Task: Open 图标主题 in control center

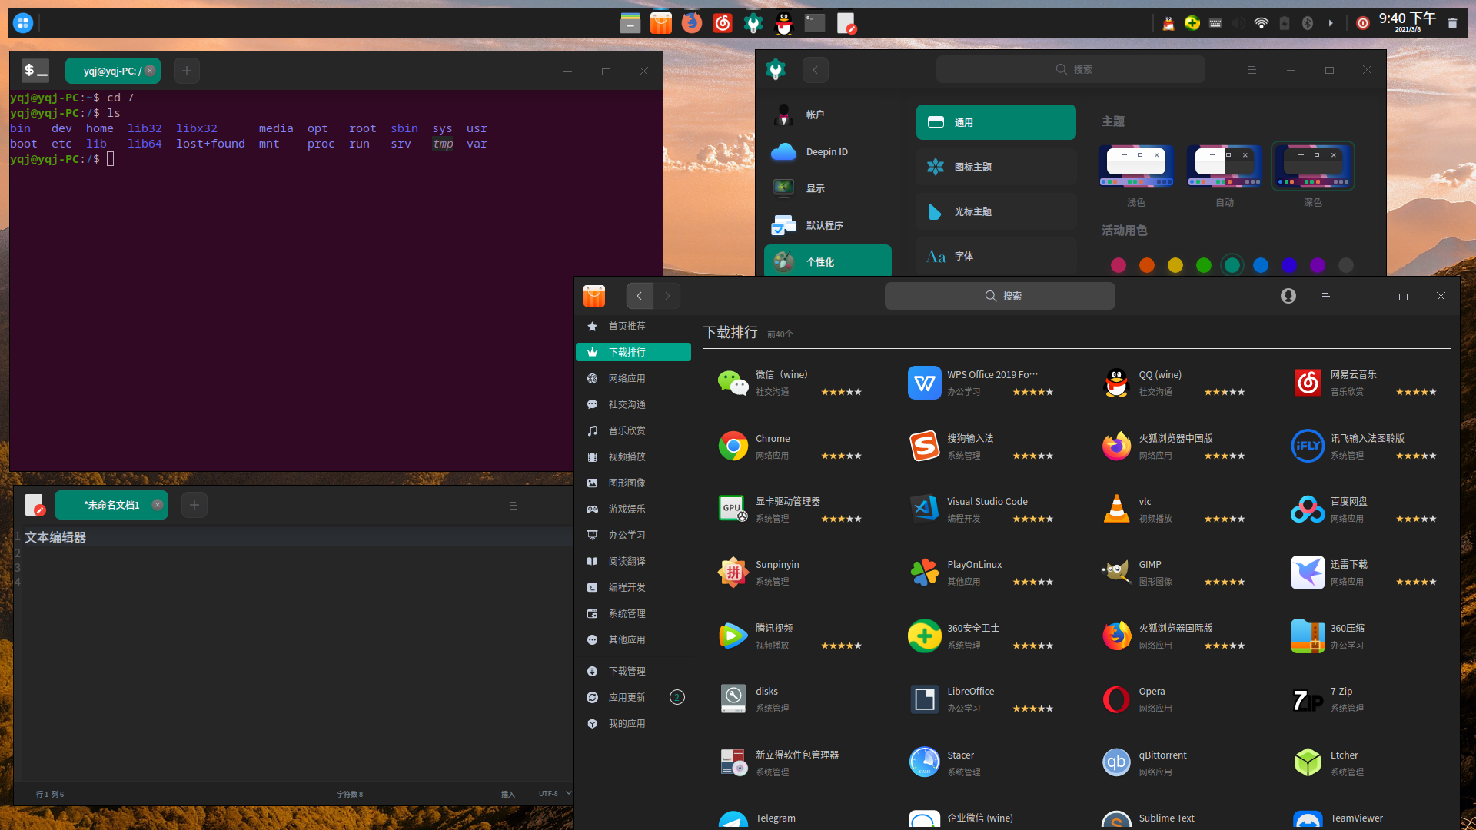Action: click(996, 167)
